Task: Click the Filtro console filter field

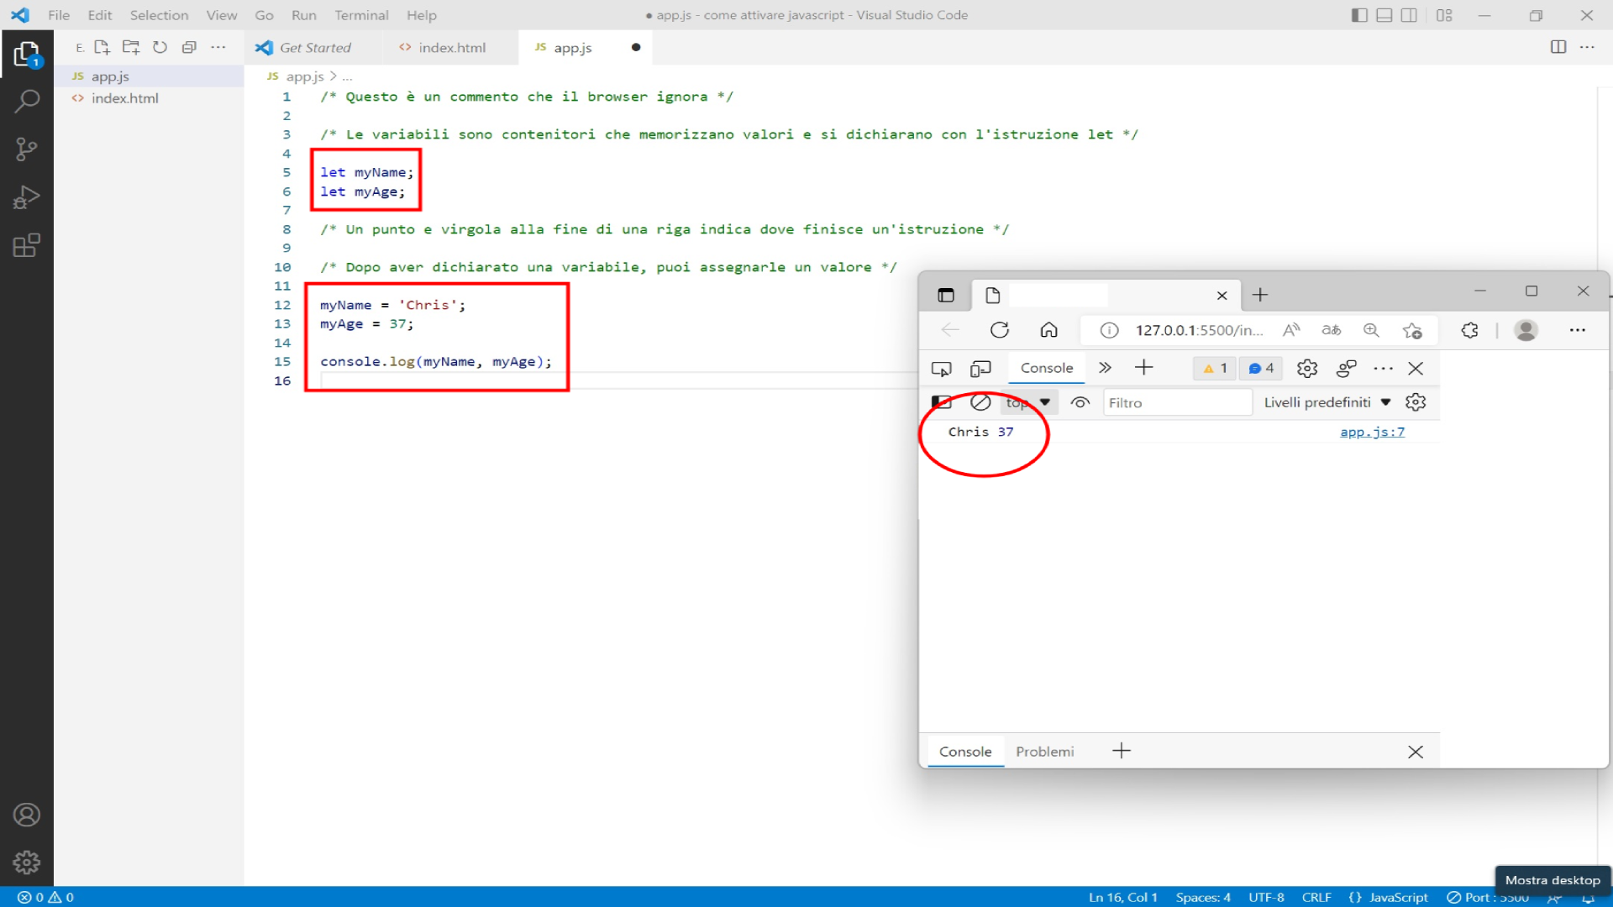Action: pyautogui.click(x=1176, y=403)
